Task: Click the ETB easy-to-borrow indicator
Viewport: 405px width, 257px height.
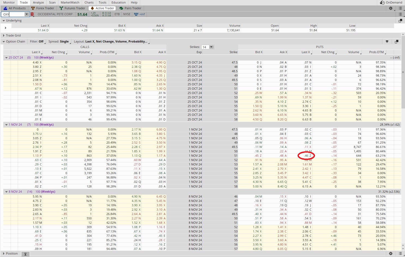Action: [117, 14]
